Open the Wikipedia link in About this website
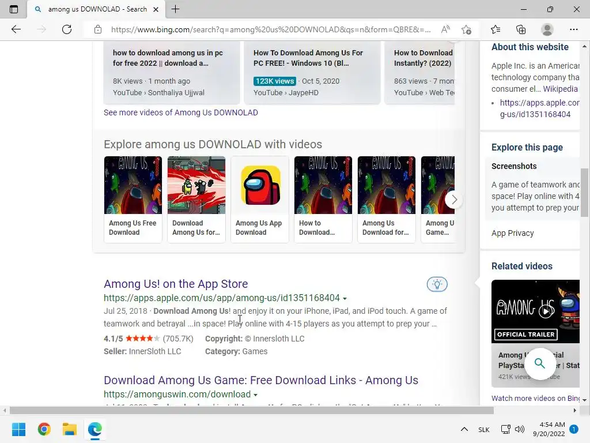The image size is (590, 443). [x=560, y=89]
